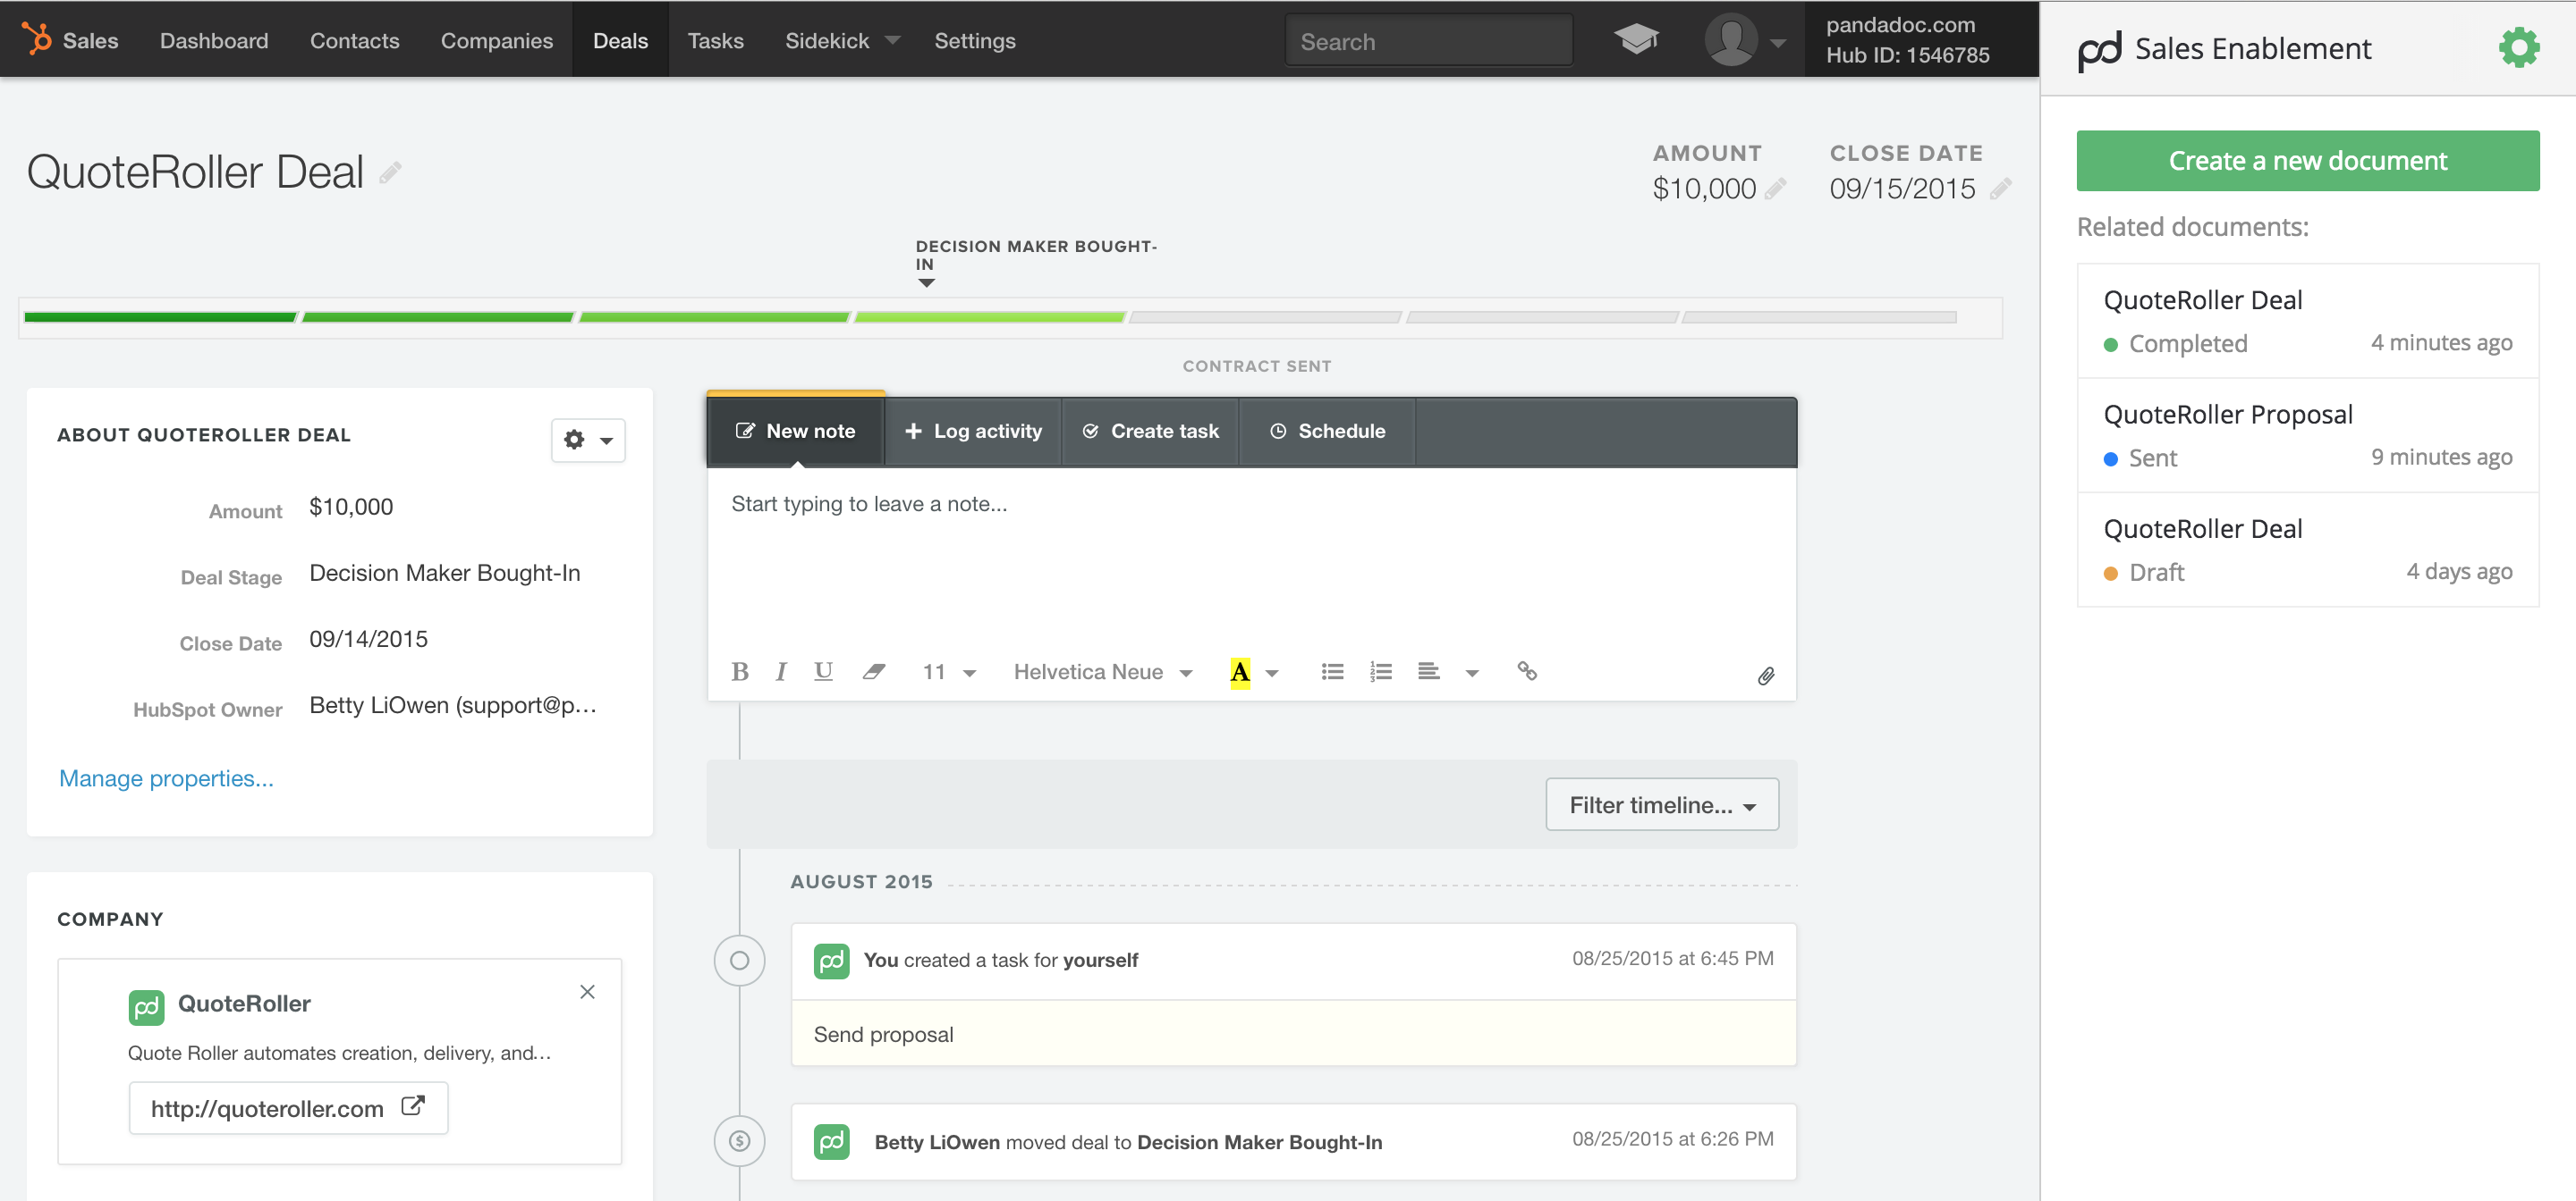
Task: Click the graduation cap academy icon
Action: point(1635,40)
